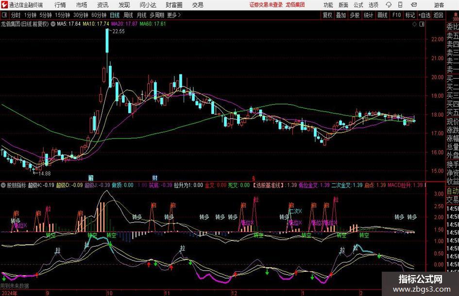Switch to the 60分钟 period
Image resolution: width=459 pixels, height=296 pixels.
(x=99, y=15)
